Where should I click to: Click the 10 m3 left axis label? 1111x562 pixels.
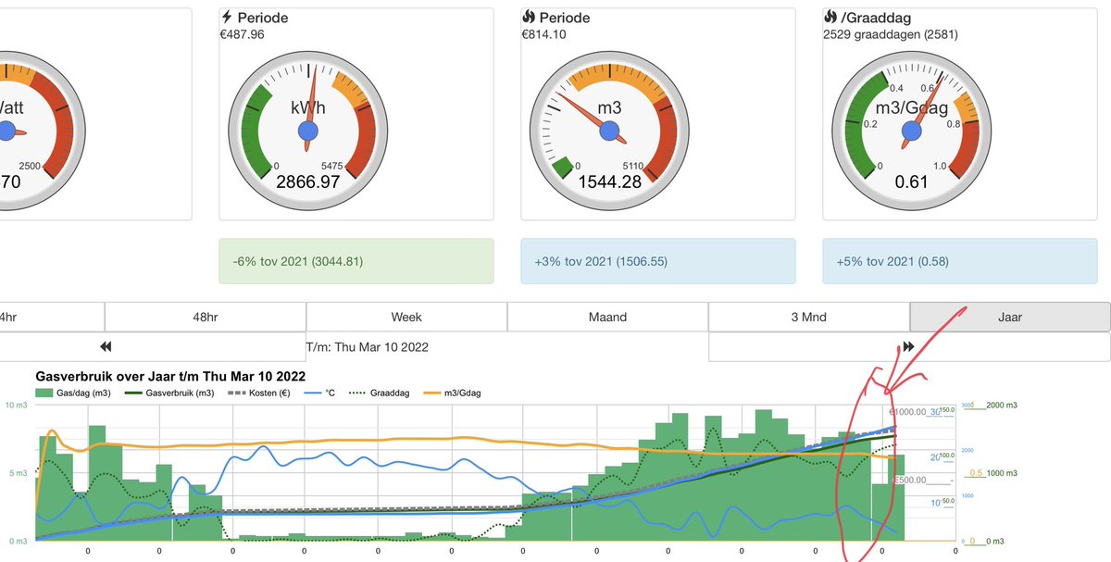[x=17, y=406]
